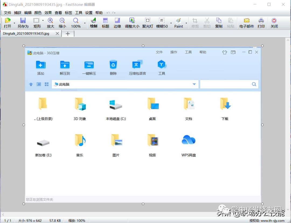
Task: Open the 设置 settings menu
Action: [x=89, y=13]
